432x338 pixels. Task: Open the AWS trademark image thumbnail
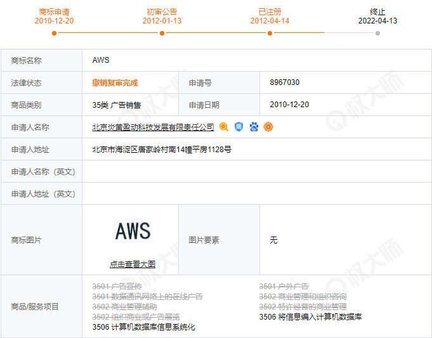tap(133, 231)
